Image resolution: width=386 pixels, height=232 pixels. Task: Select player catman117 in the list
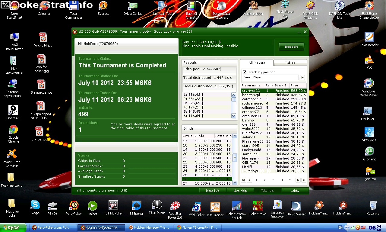tap(274, 99)
